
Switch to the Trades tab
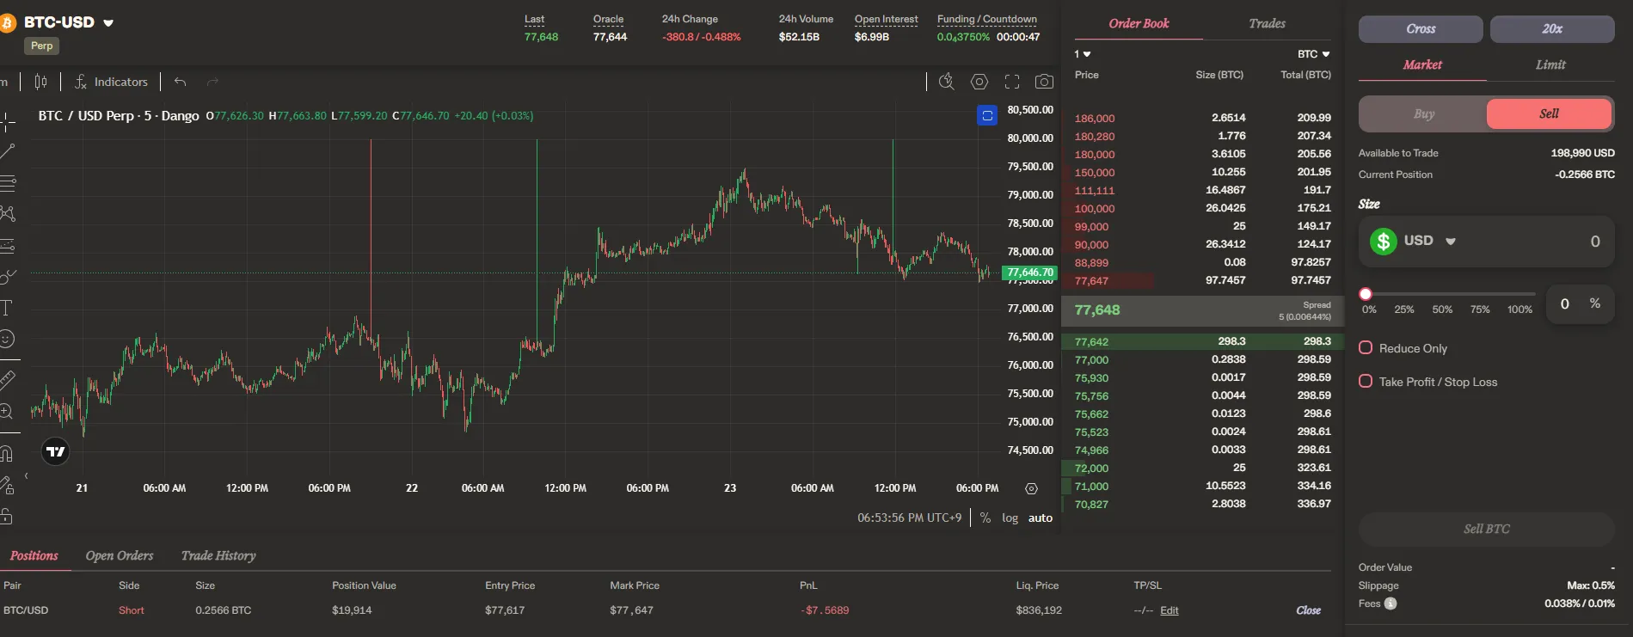[1267, 24]
